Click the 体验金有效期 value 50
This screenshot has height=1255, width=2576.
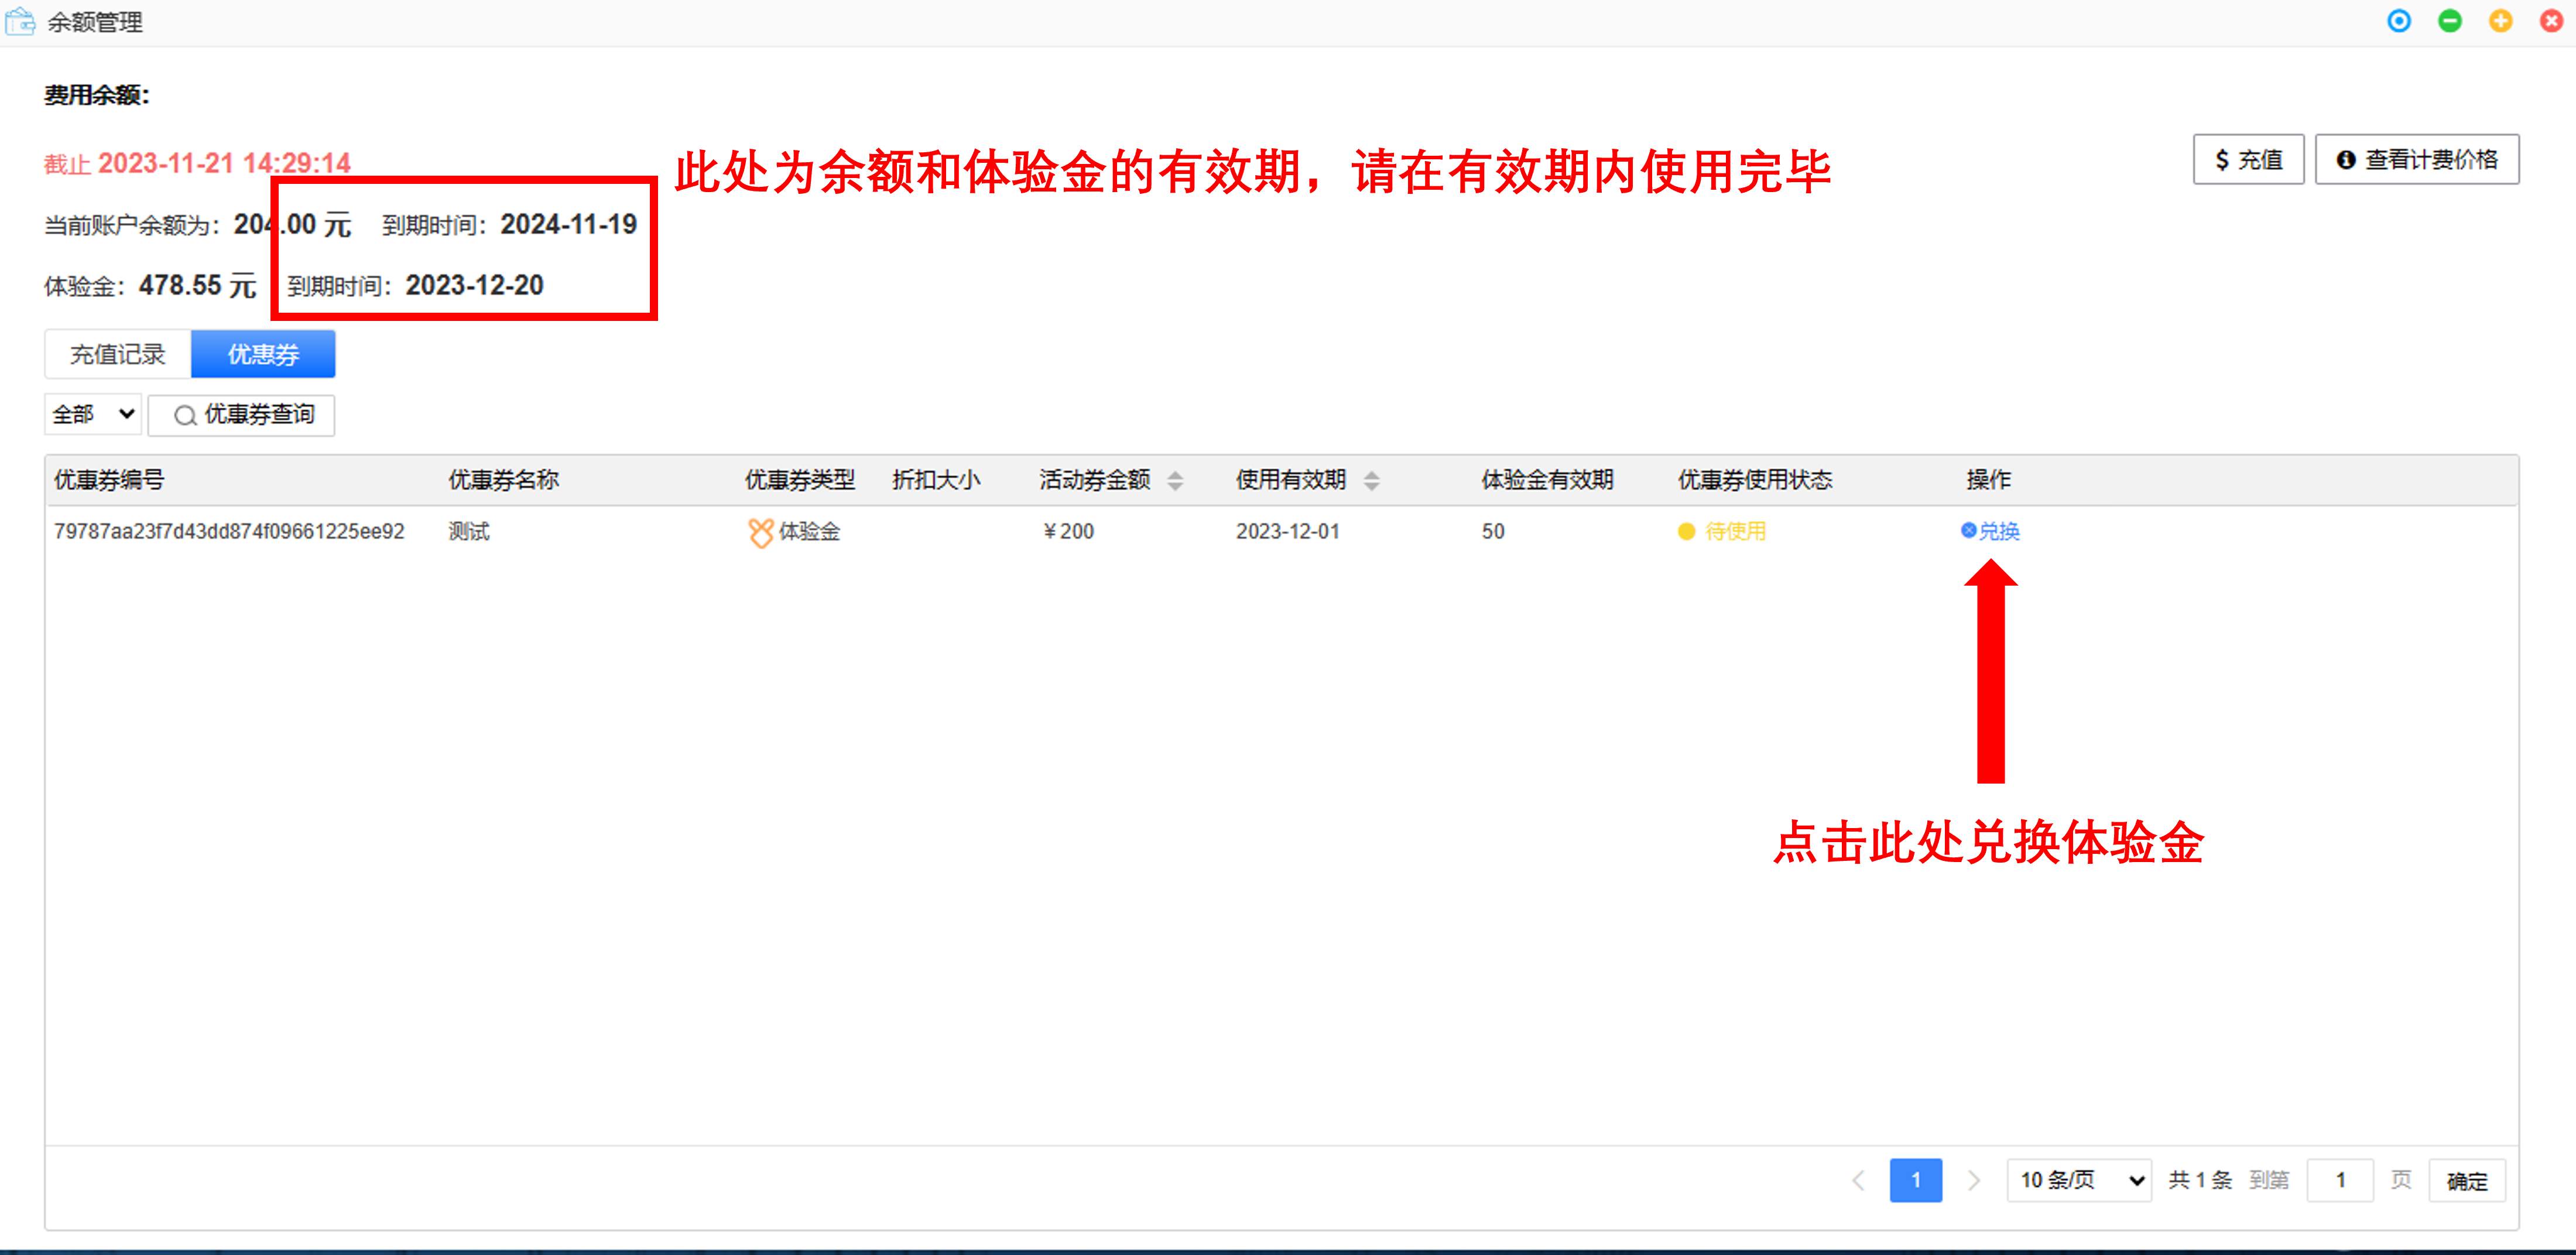1493,531
